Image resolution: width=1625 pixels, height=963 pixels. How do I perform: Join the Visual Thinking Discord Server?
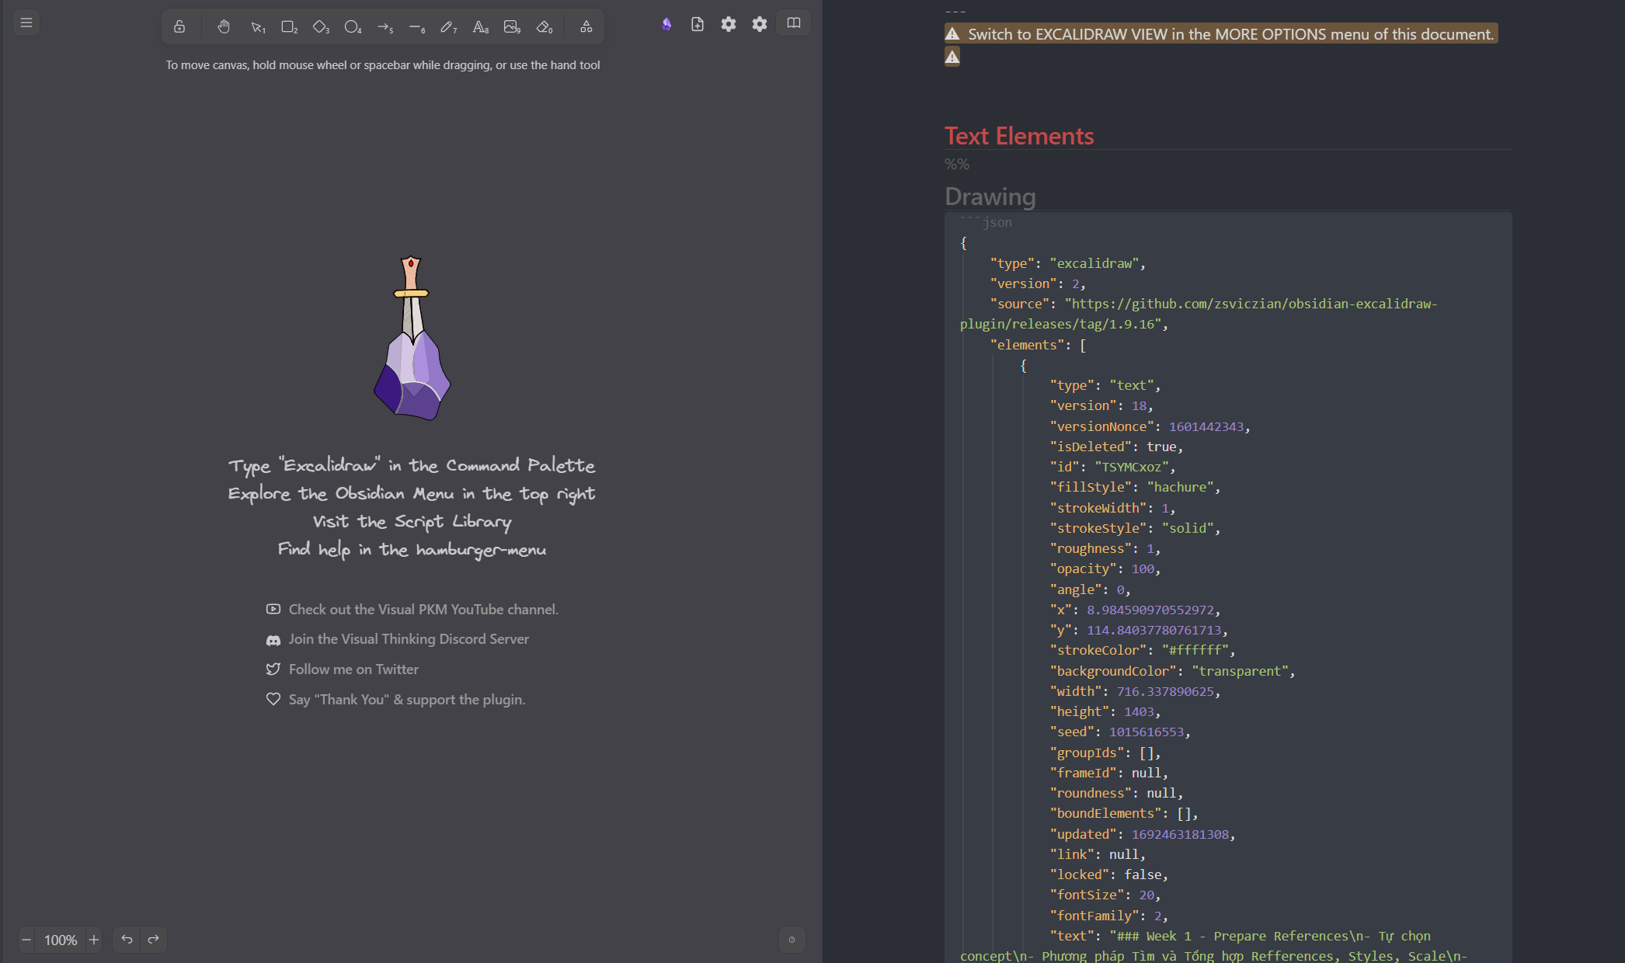(409, 638)
